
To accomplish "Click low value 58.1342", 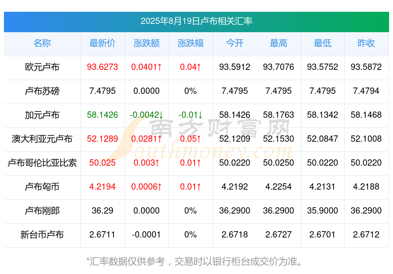I will coord(322,115).
